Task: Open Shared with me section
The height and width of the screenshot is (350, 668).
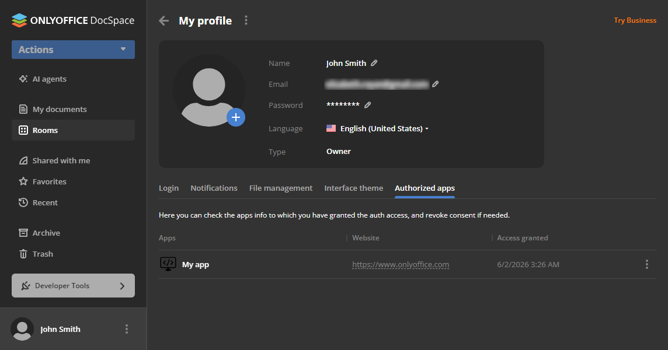Action: (x=54, y=160)
